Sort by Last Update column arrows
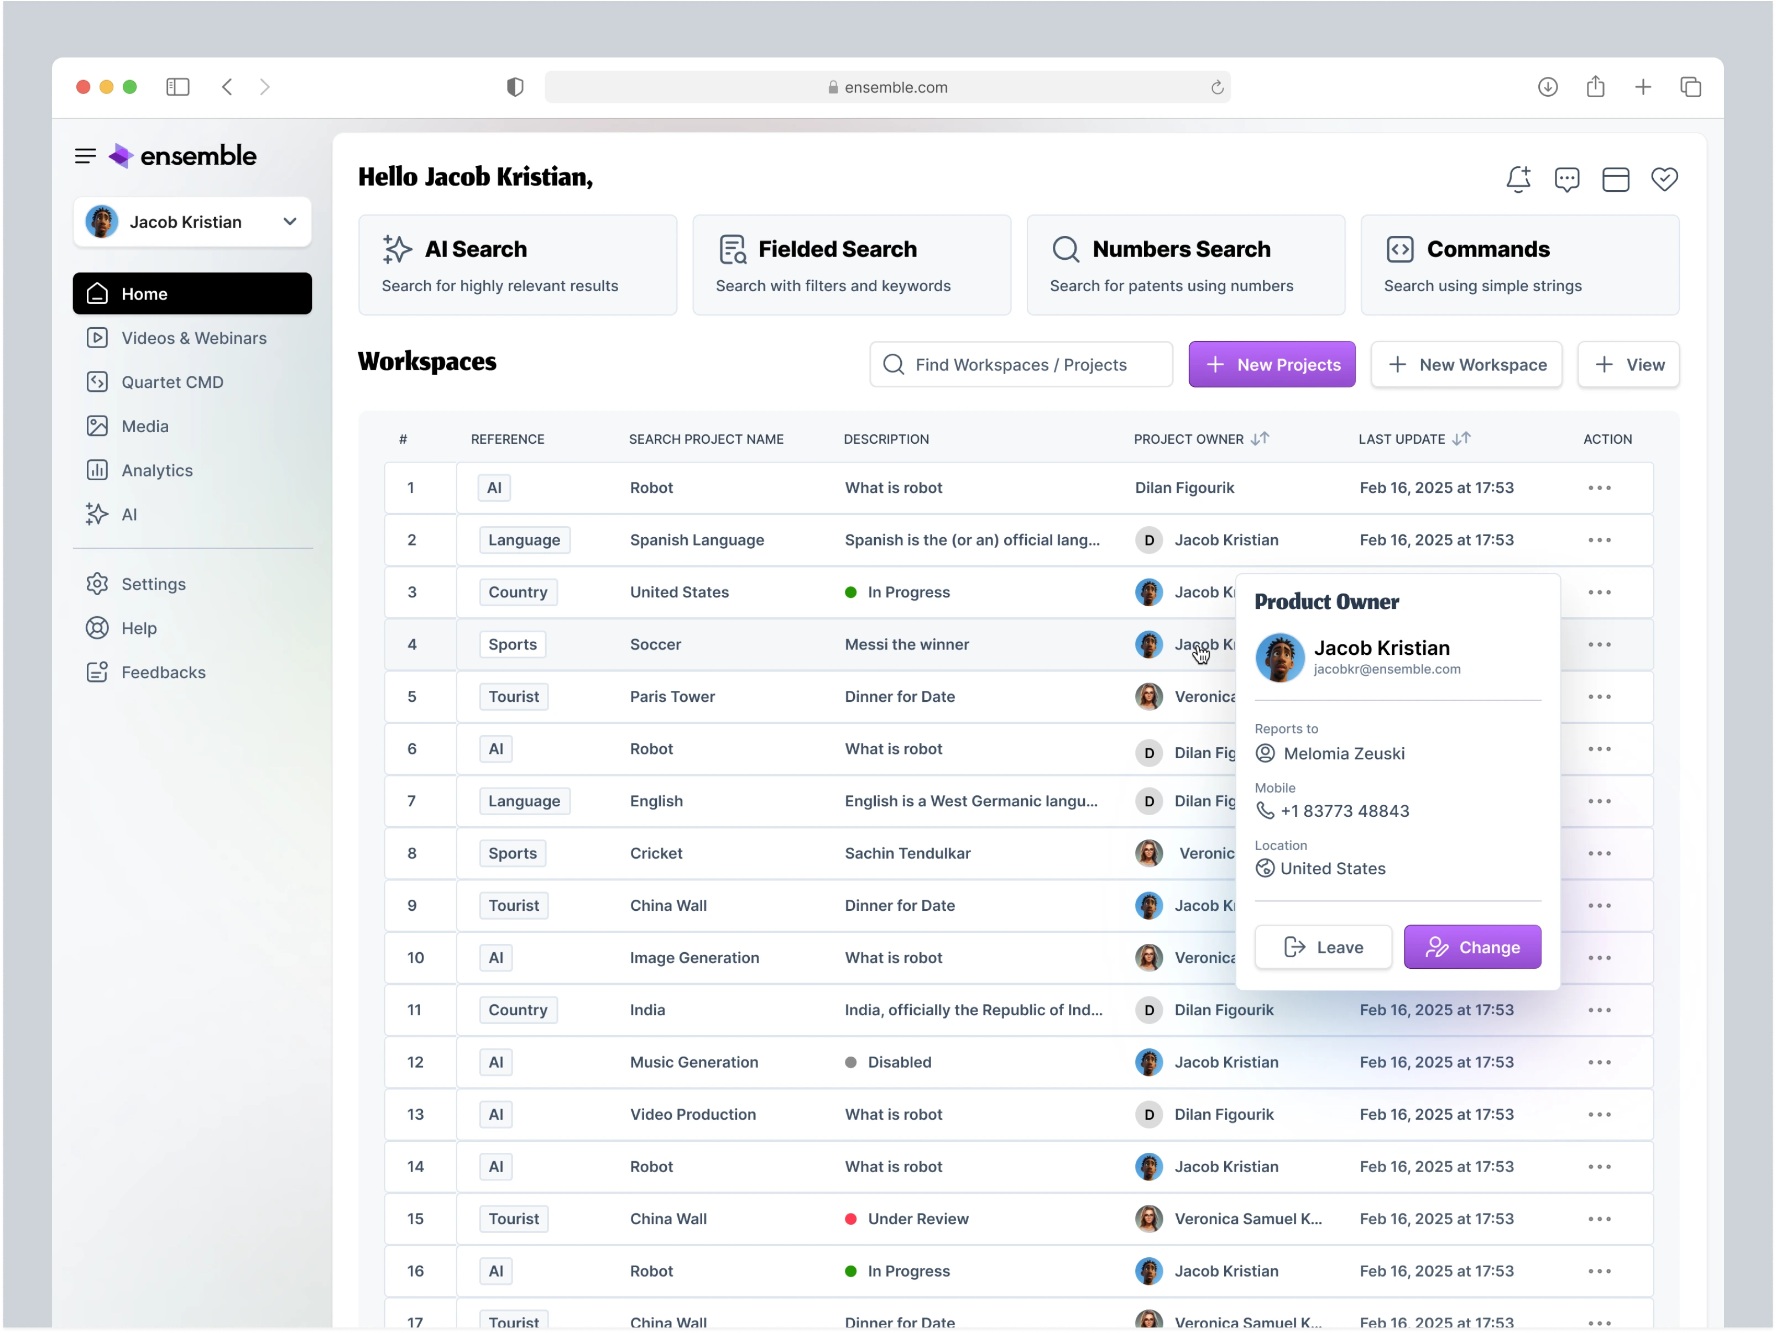 (1461, 438)
